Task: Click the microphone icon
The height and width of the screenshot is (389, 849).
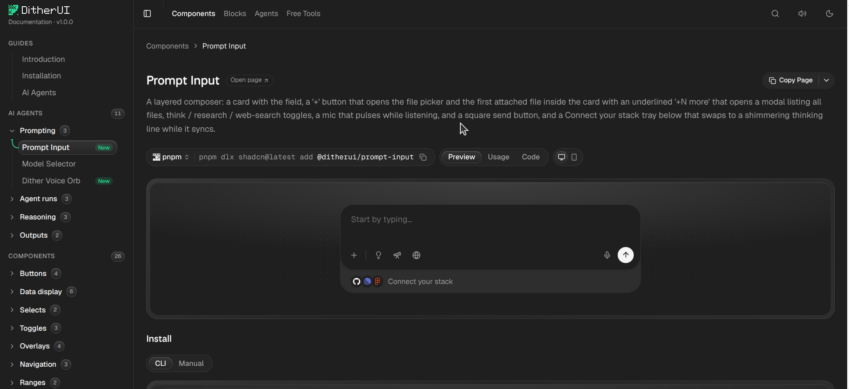Action: 607,255
